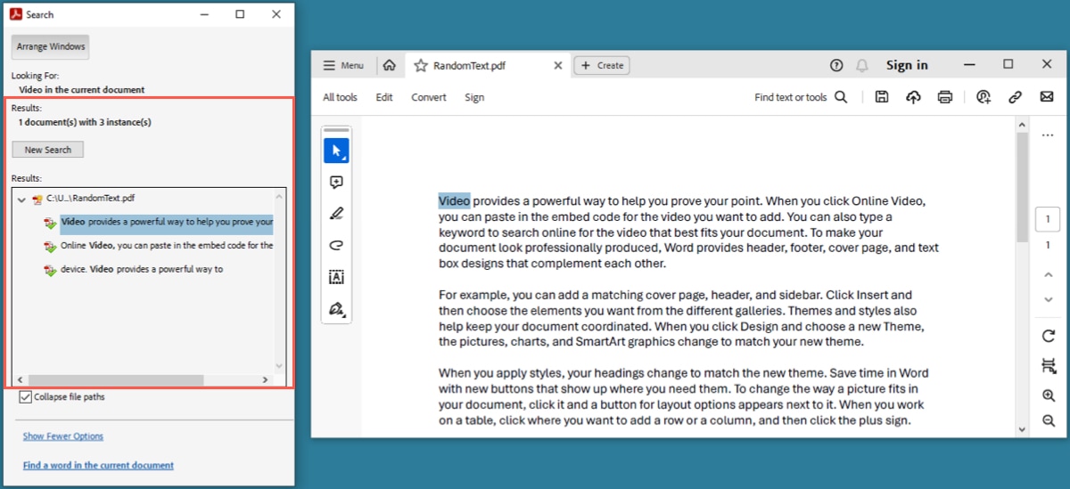Pick the highlighter pen tool
The height and width of the screenshot is (489, 1070).
click(336, 214)
